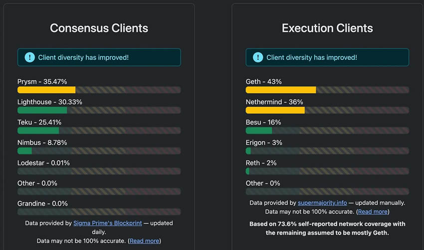The image size is (424, 250).
Task: Click the Grandine 0.0% progress bar
Action: tap(99, 212)
